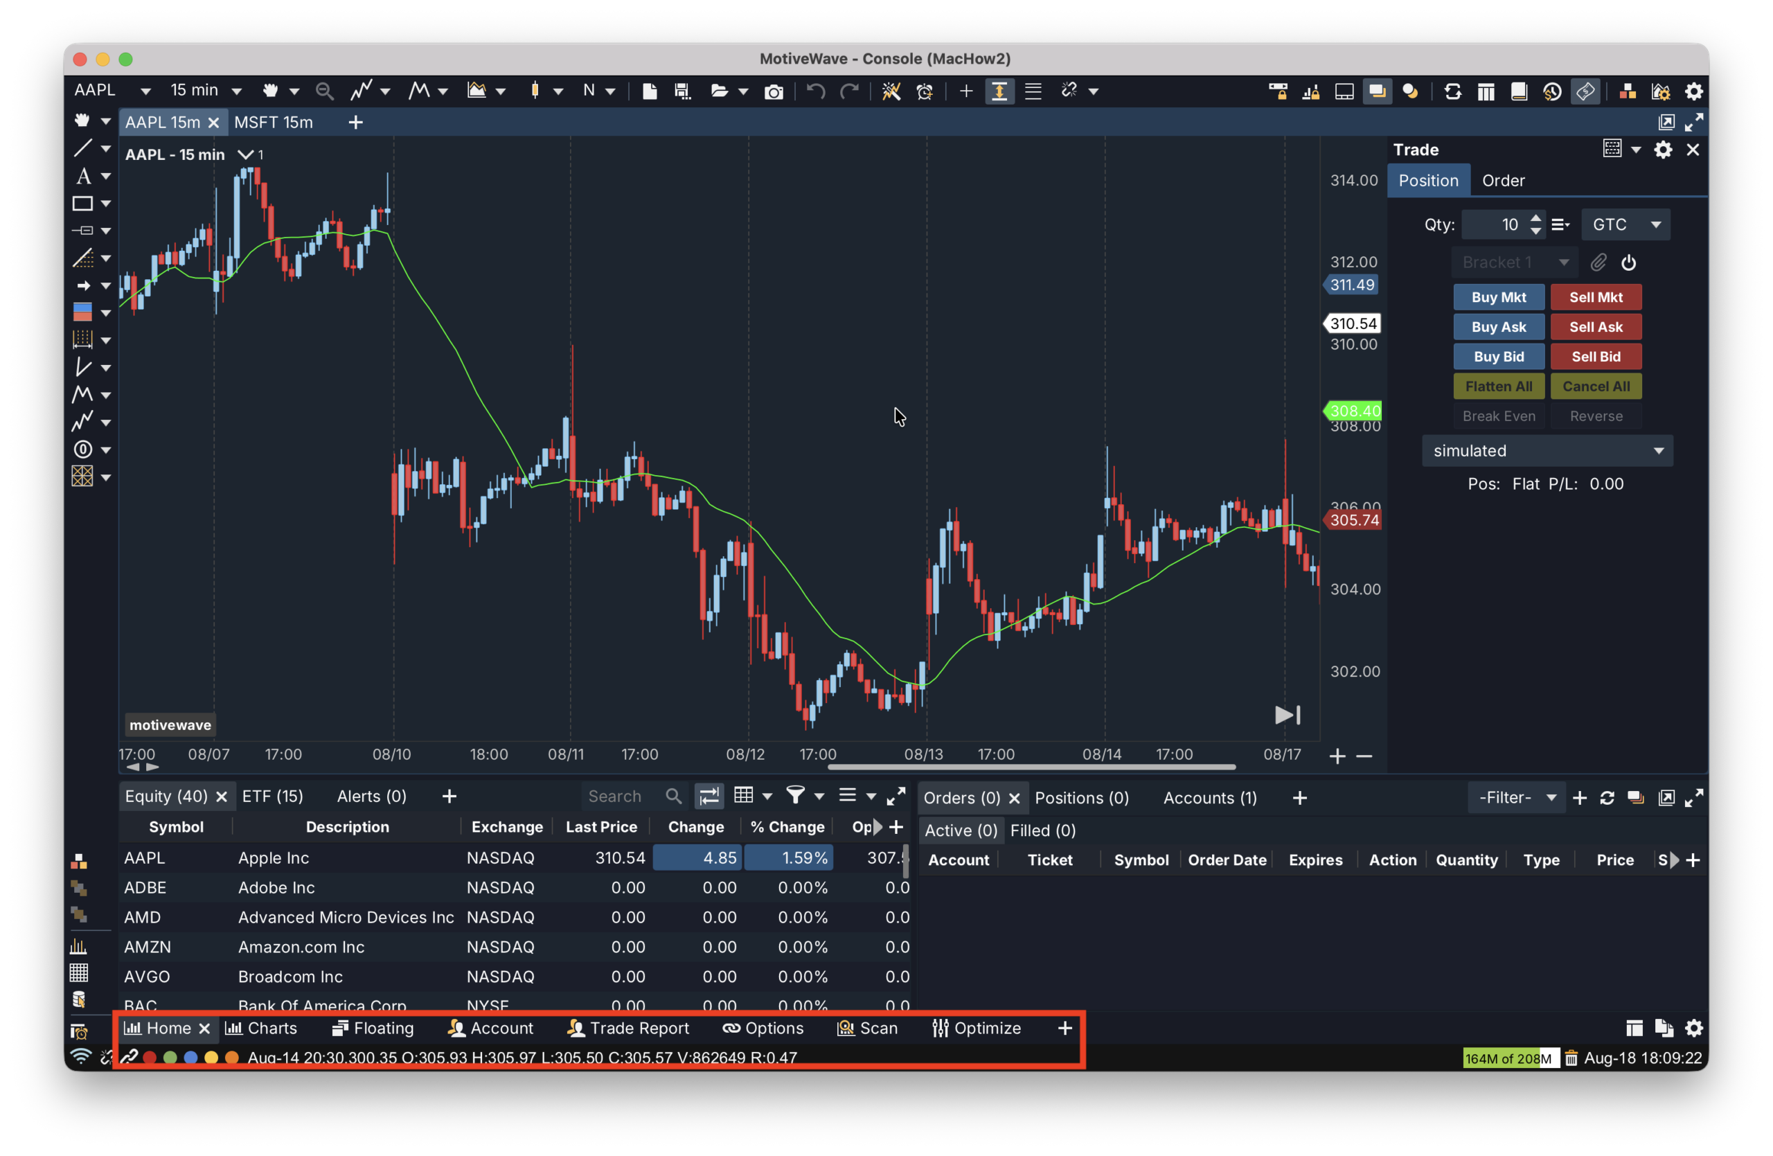Toggle the highlighted vertical scale icon
Image resolution: width=1773 pixels, height=1156 pixels.
[x=999, y=91]
